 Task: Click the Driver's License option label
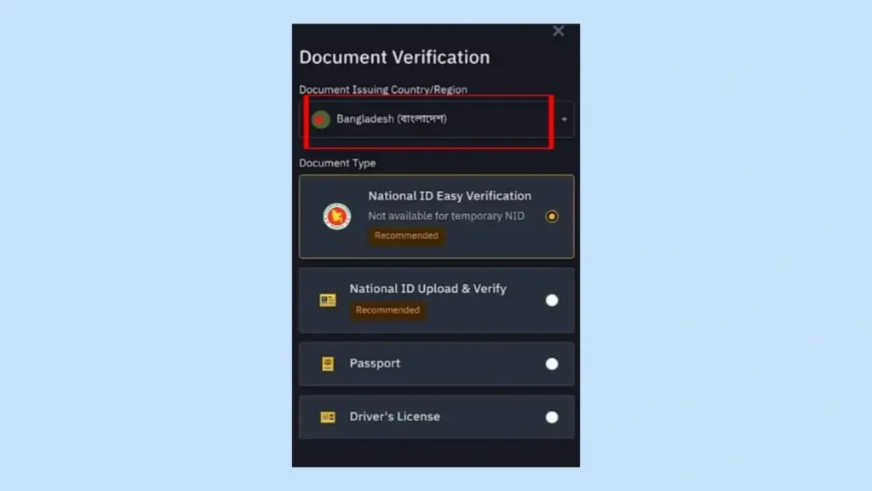coord(395,416)
